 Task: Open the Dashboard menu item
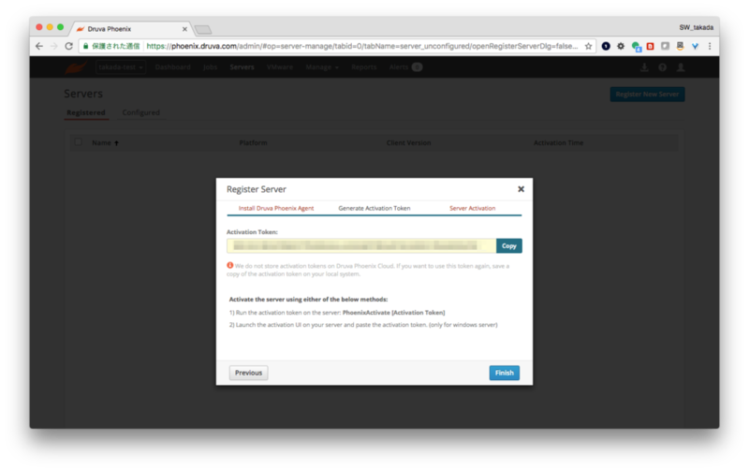[172, 67]
